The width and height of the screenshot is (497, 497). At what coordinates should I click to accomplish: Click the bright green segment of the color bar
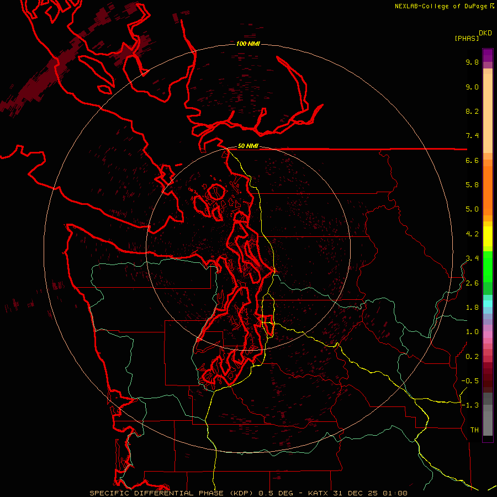pos(488,266)
